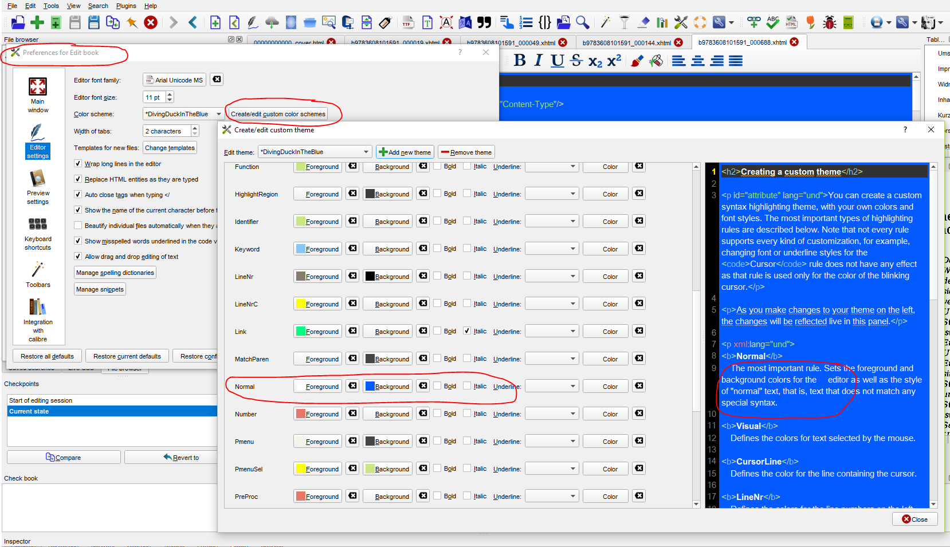Toggle Wrap long lines in the editor
This screenshot has height=547, width=950.
[x=78, y=164]
